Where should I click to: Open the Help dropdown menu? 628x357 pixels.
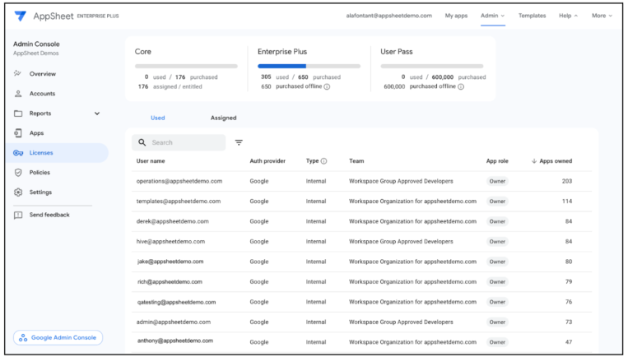pyautogui.click(x=568, y=16)
